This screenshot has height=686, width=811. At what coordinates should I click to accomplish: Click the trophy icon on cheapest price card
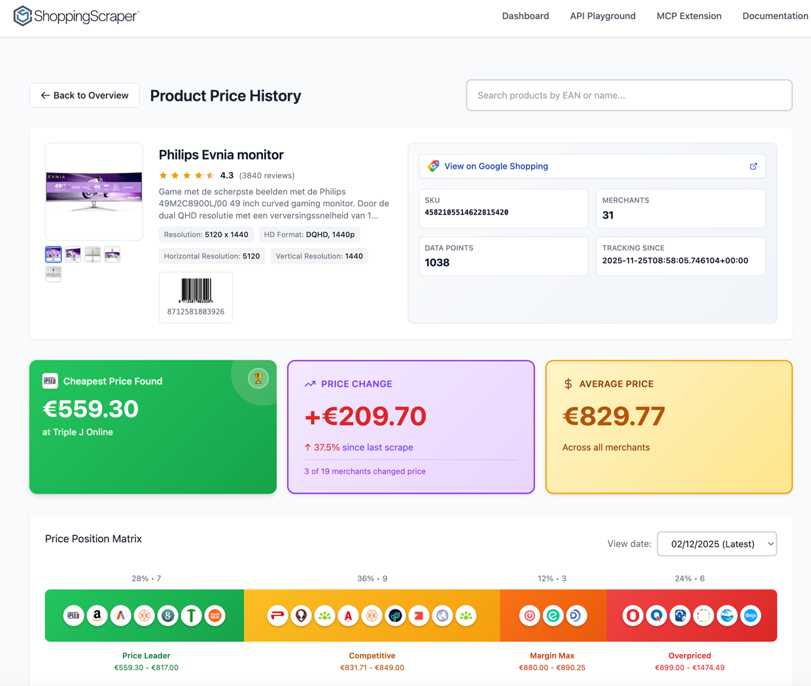(x=258, y=378)
